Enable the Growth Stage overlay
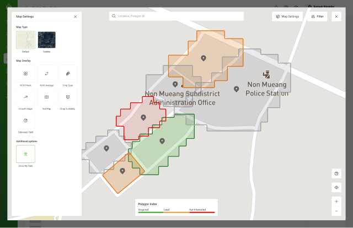The height and width of the screenshot is (228, 353). [x=26, y=97]
